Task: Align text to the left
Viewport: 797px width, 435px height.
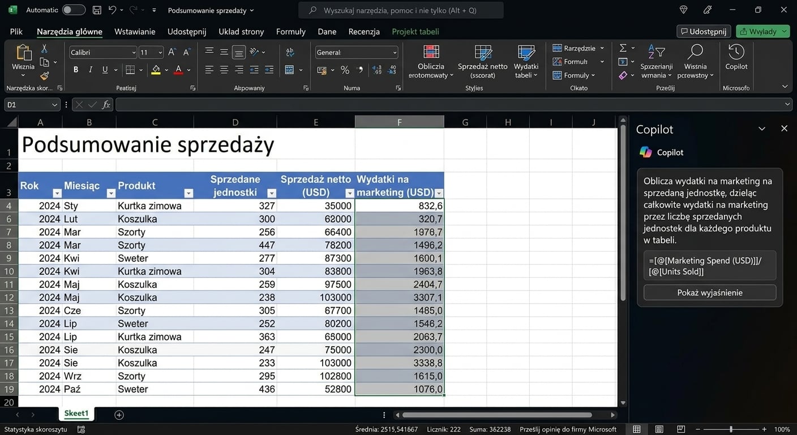Action: (209, 70)
